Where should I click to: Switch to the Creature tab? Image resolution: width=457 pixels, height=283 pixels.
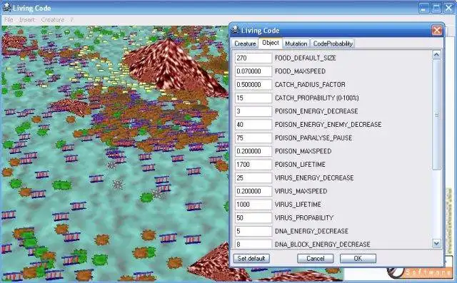pos(245,43)
